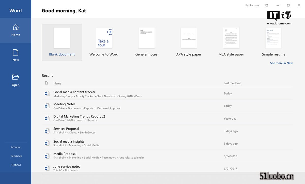The width and height of the screenshot is (305, 184).
Task: Open Feedback in the sidebar
Action: [x=16, y=156]
